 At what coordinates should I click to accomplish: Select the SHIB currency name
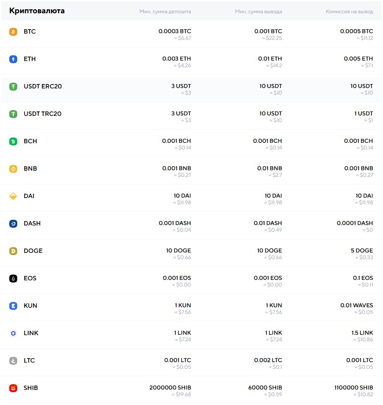[x=31, y=388]
